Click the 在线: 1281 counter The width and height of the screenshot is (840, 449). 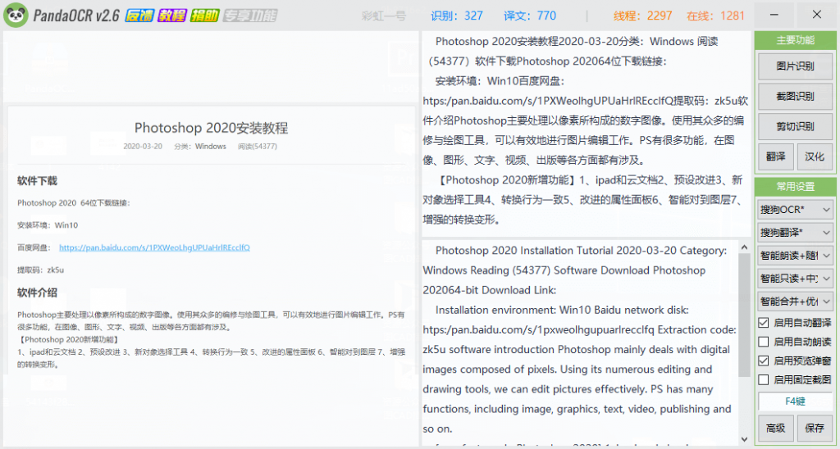click(715, 16)
